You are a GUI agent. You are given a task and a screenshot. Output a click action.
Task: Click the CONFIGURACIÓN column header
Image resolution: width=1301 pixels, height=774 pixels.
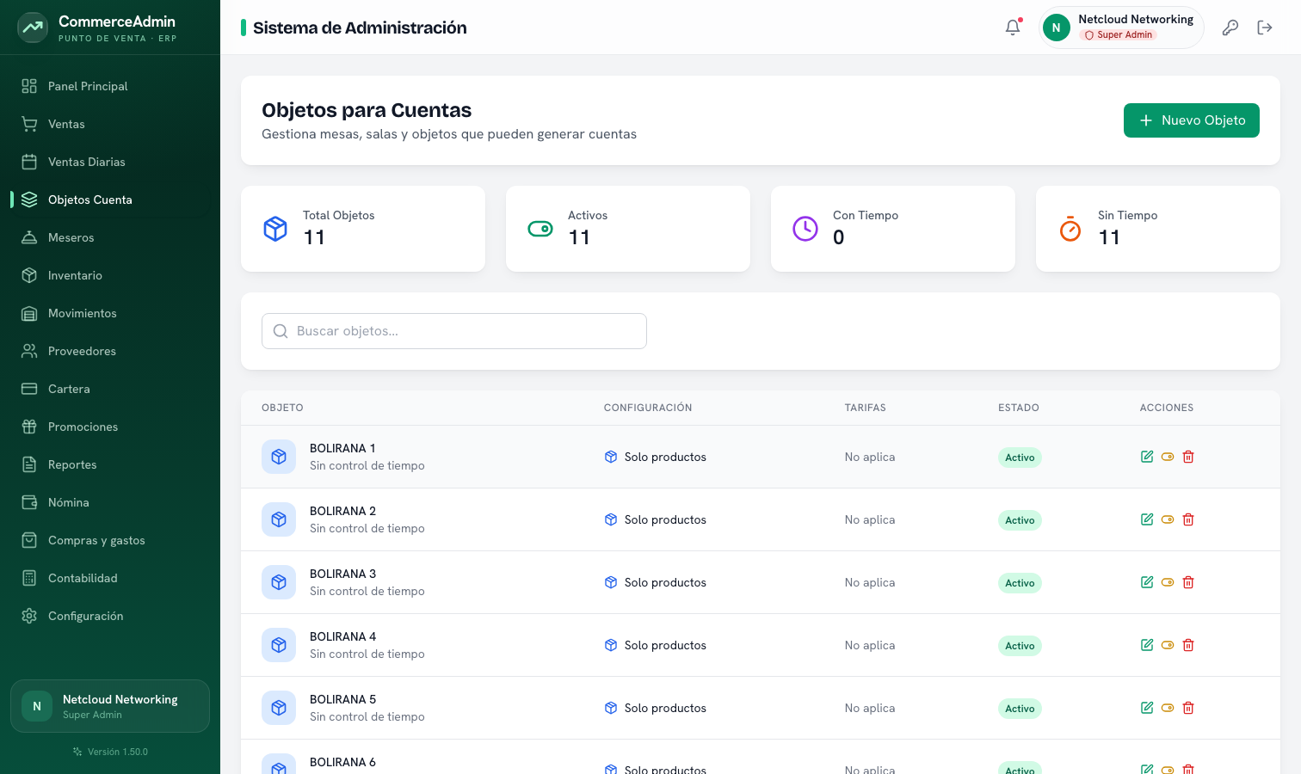pyautogui.click(x=648, y=408)
